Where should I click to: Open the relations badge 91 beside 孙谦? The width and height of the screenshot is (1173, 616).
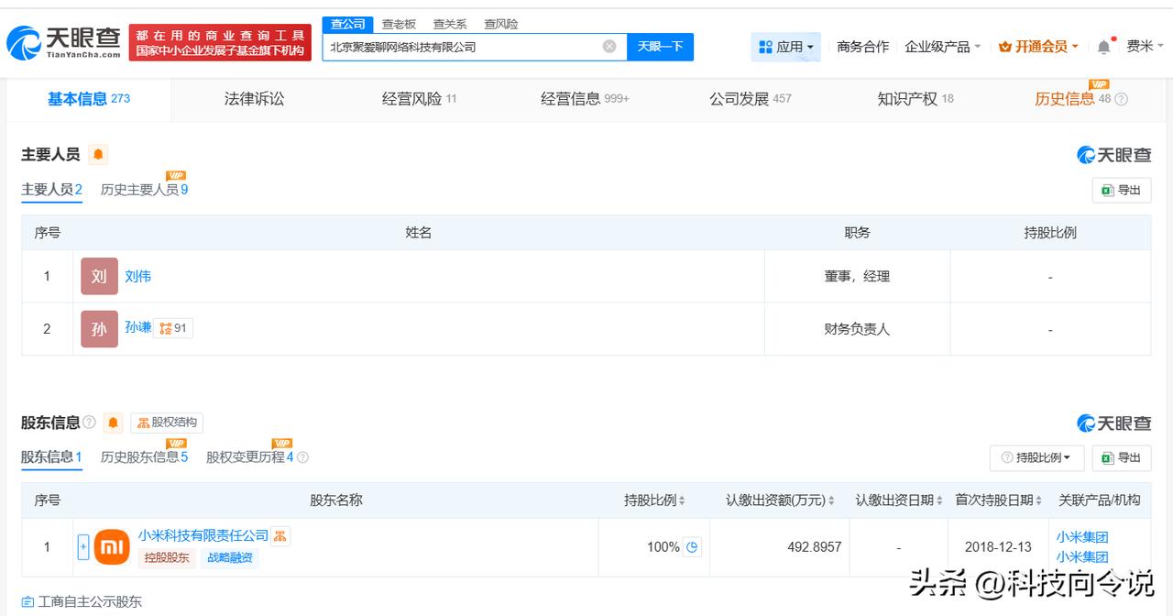[173, 328]
